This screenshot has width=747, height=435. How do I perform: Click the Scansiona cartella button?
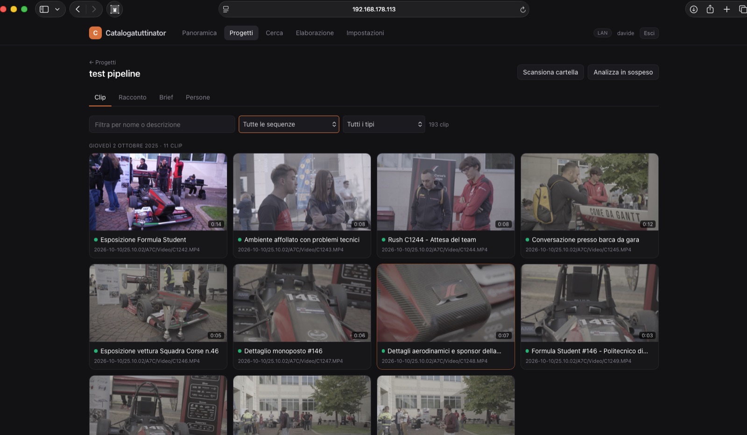pyautogui.click(x=550, y=72)
